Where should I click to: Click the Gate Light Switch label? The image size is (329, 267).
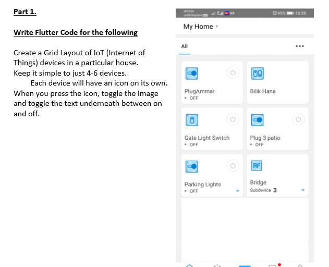click(207, 138)
